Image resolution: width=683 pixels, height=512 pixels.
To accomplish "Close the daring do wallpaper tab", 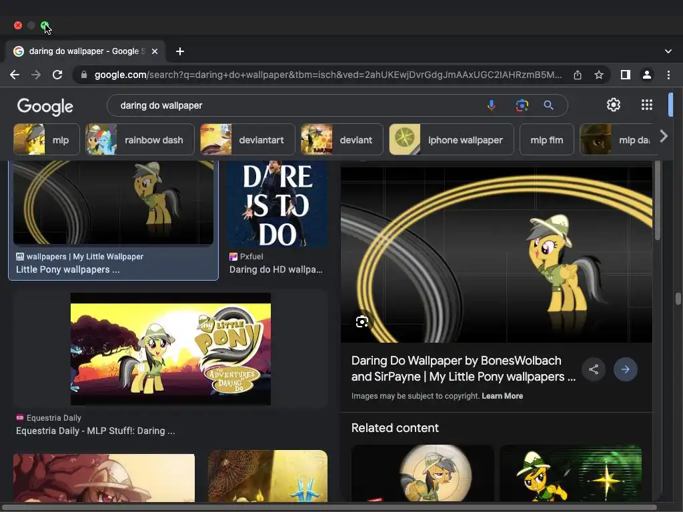I will pos(155,51).
